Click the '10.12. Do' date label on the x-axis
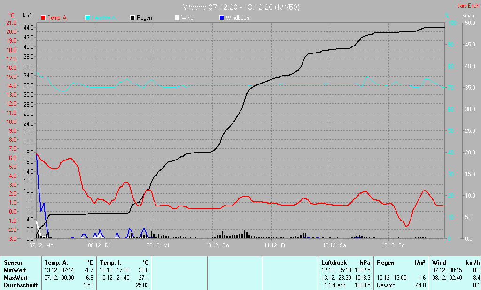Viewport: 481px width, 290px height. (x=217, y=245)
